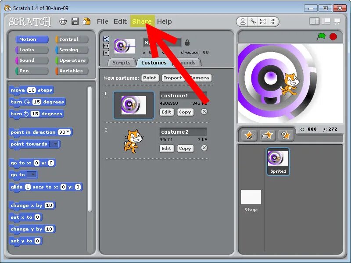Select the Sound block category
Viewport: 351px width, 263px height.
coord(32,60)
